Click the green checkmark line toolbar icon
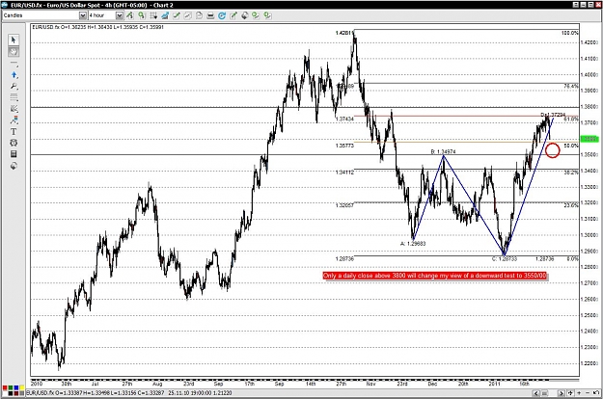The image size is (603, 399). (177, 15)
